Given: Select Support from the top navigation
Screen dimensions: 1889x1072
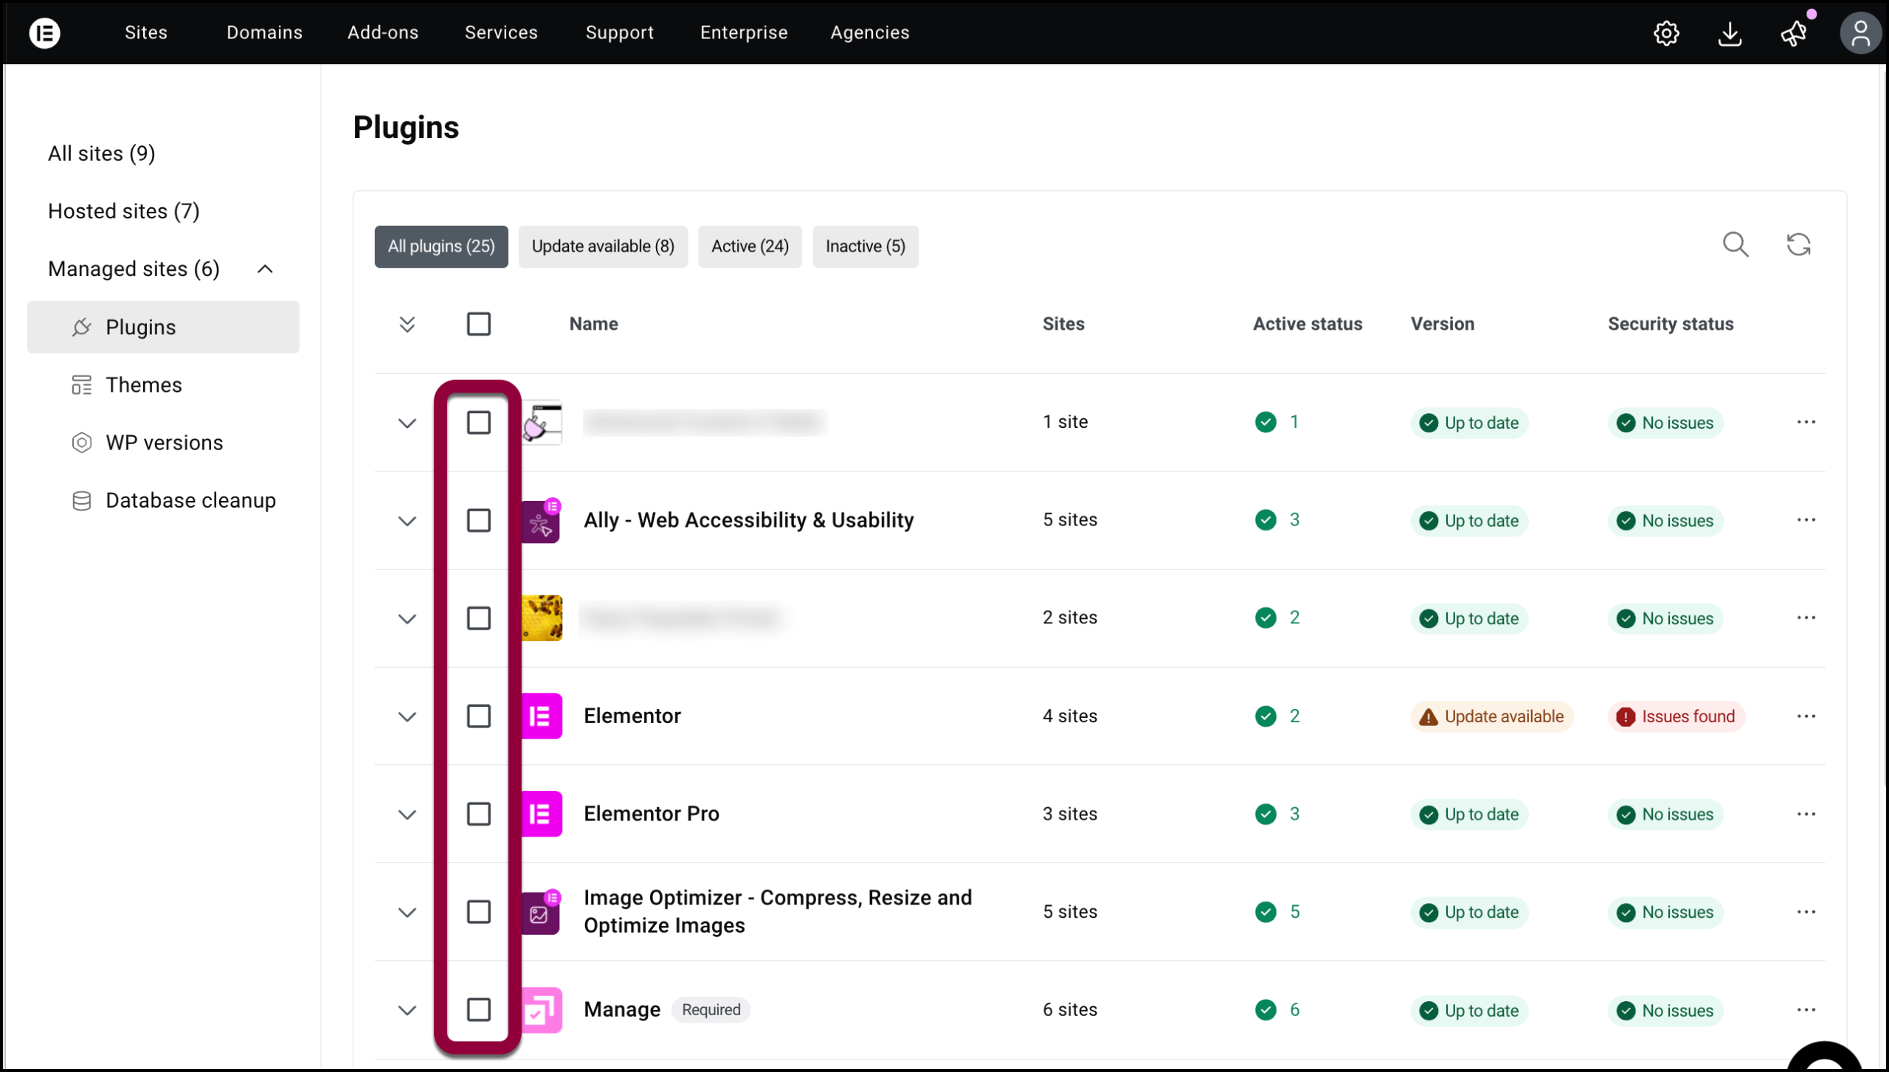Looking at the screenshot, I should click(619, 32).
